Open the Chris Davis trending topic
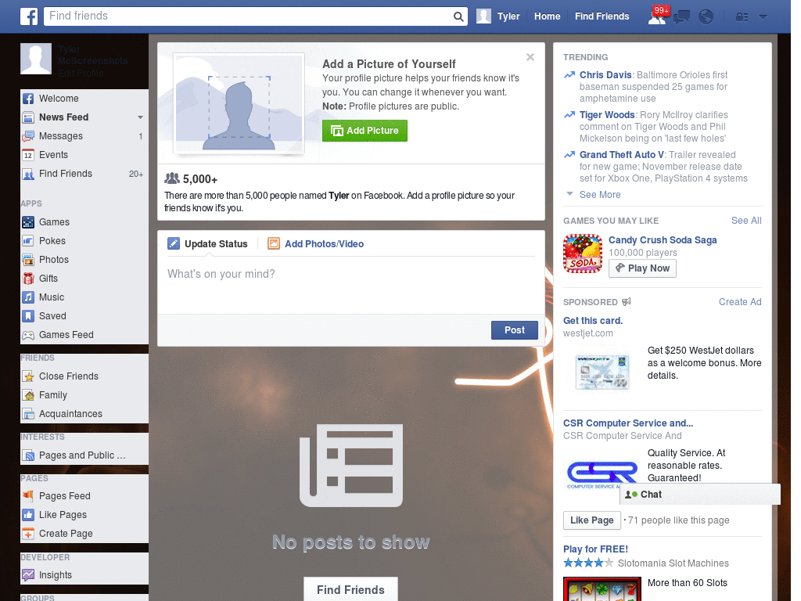Image resolution: width=801 pixels, height=601 pixels. point(605,75)
